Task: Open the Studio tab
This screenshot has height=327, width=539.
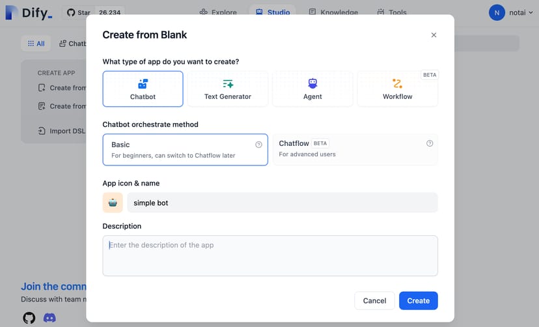Action: point(273,12)
